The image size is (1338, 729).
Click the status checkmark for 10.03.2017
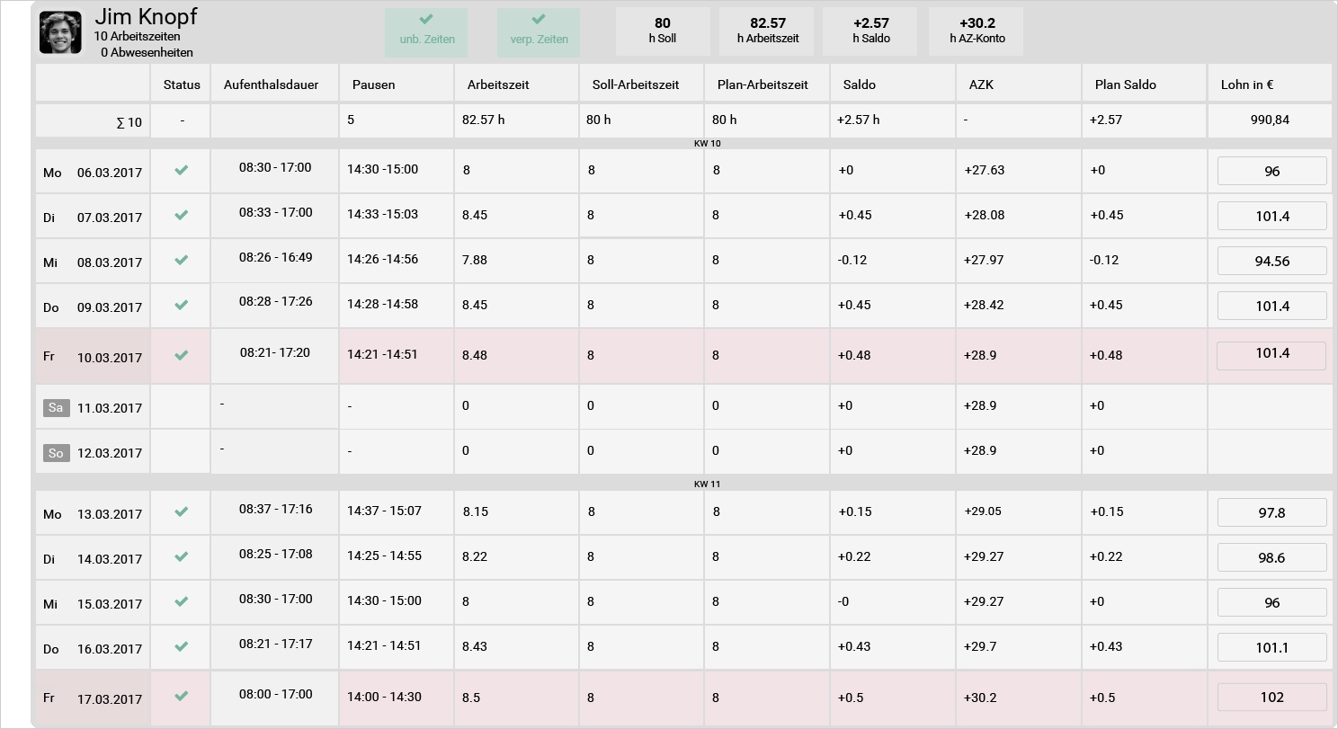tap(182, 355)
